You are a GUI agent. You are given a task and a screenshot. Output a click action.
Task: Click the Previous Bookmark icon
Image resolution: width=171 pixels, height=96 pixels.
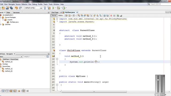[x=95, y=15]
